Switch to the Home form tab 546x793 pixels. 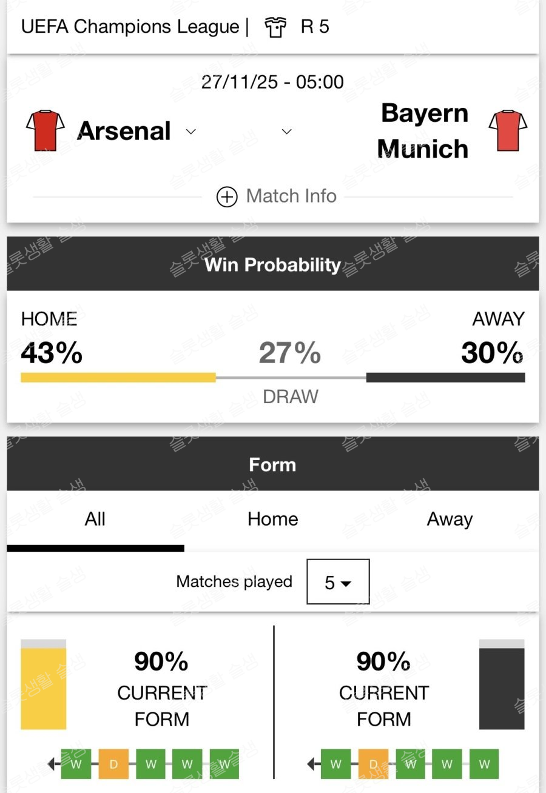272,520
